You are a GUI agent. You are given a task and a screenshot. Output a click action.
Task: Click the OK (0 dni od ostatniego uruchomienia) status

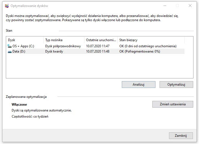point(148,46)
